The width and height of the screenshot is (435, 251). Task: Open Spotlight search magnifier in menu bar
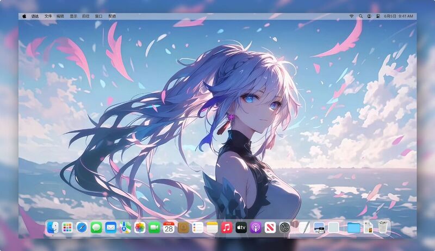[x=361, y=16]
